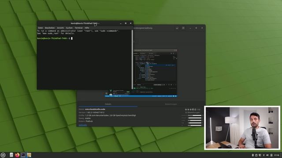This screenshot has height=158, width=282.
Task: Switch to Details tab in Software Manager
Action: [108, 104]
